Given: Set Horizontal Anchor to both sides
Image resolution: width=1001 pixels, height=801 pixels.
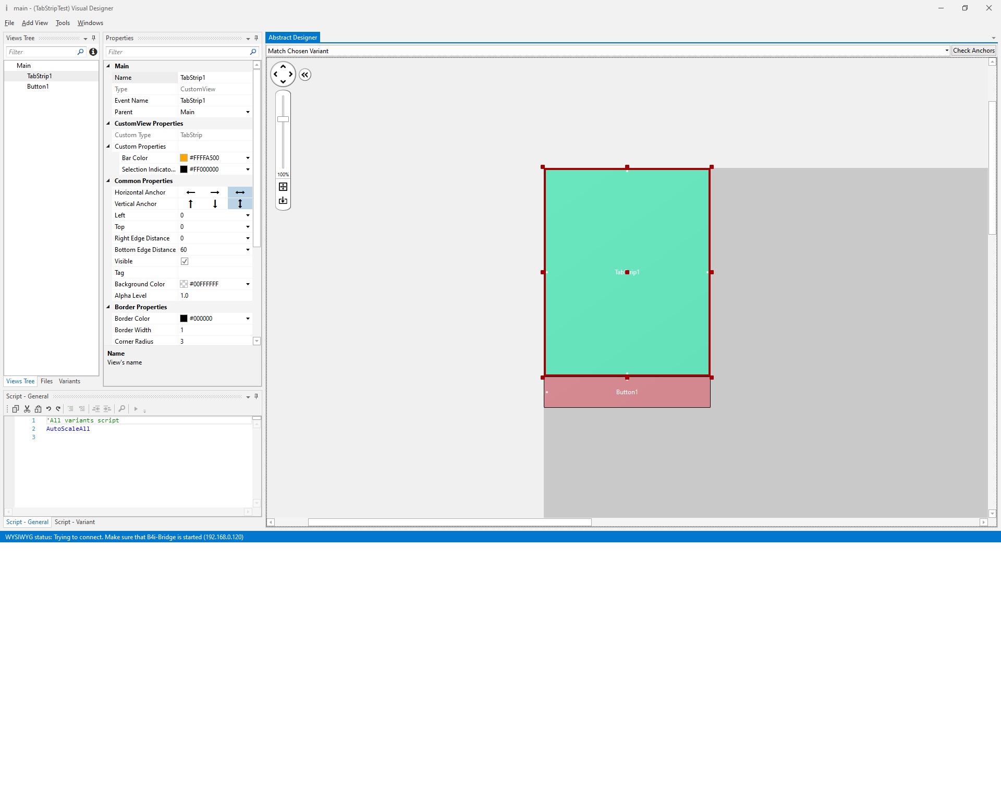Looking at the screenshot, I should [240, 192].
